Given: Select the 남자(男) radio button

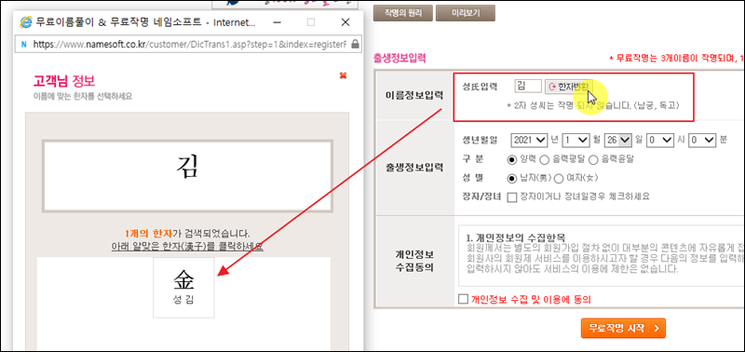Looking at the screenshot, I should pyautogui.click(x=511, y=178).
